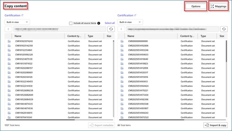
Task: Select source item CNR110526084529
Action: [24, 99]
